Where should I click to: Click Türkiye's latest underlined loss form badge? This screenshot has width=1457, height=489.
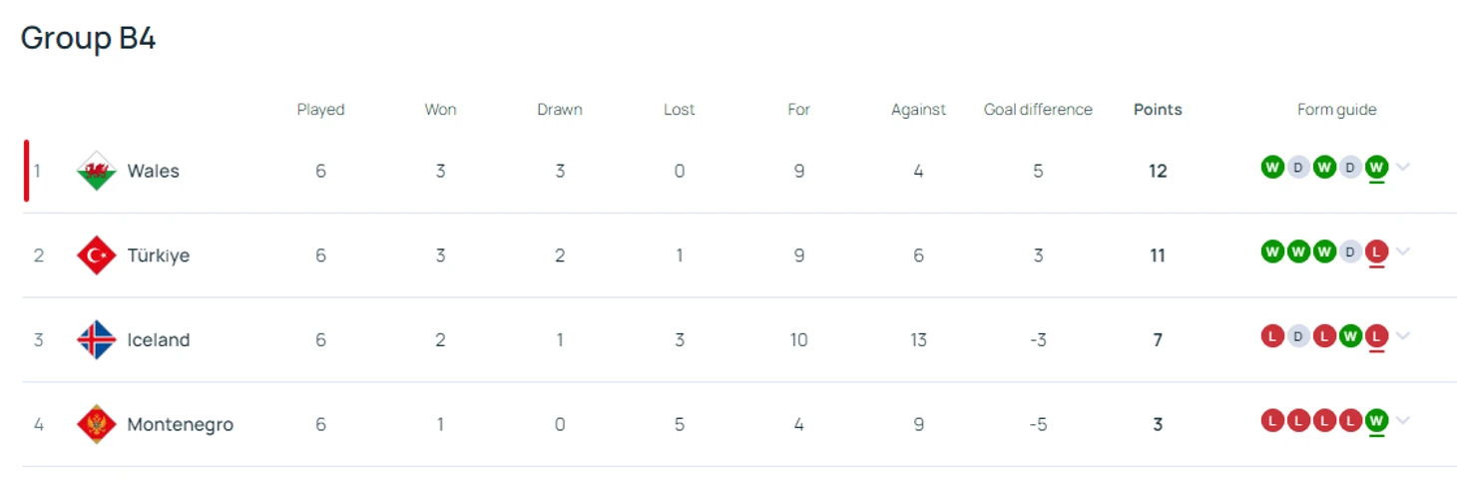click(x=1376, y=251)
